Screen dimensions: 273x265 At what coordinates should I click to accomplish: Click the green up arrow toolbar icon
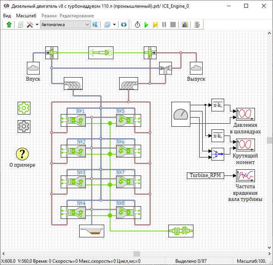9,25
